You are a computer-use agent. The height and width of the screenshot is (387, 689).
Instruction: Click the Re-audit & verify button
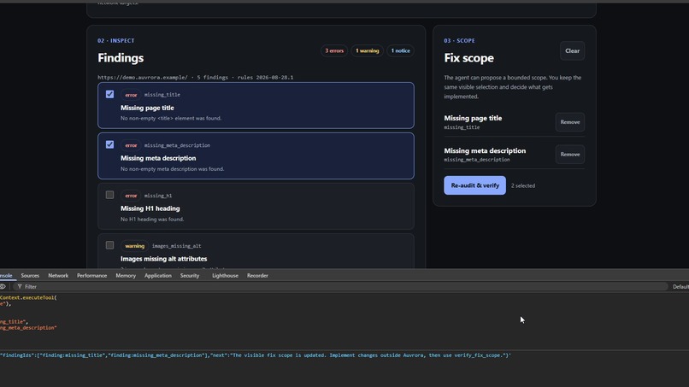474,185
